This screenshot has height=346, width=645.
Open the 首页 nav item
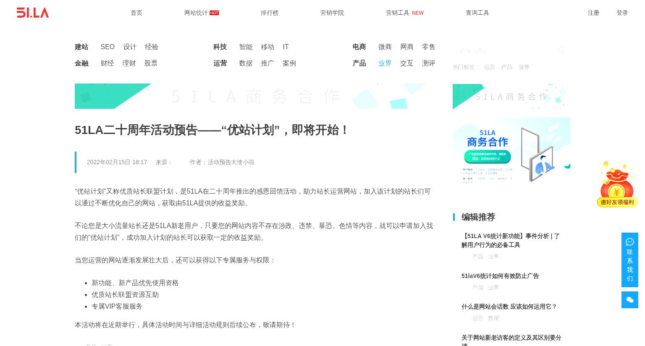coord(136,13)
